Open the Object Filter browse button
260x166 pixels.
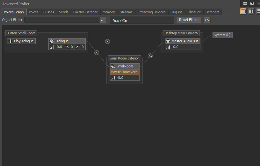(103, 20)
